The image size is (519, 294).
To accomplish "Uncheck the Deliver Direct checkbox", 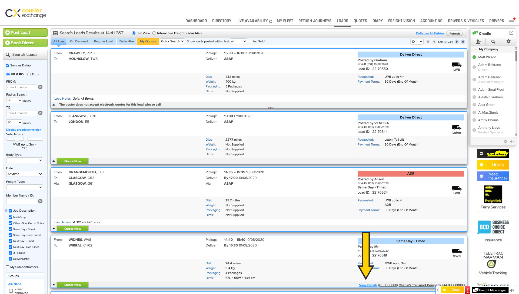I will (10, 259).
